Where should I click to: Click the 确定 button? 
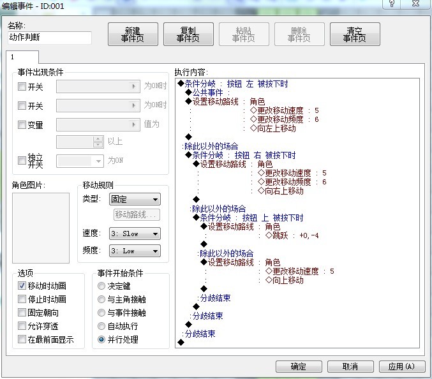tap(299, 366)
